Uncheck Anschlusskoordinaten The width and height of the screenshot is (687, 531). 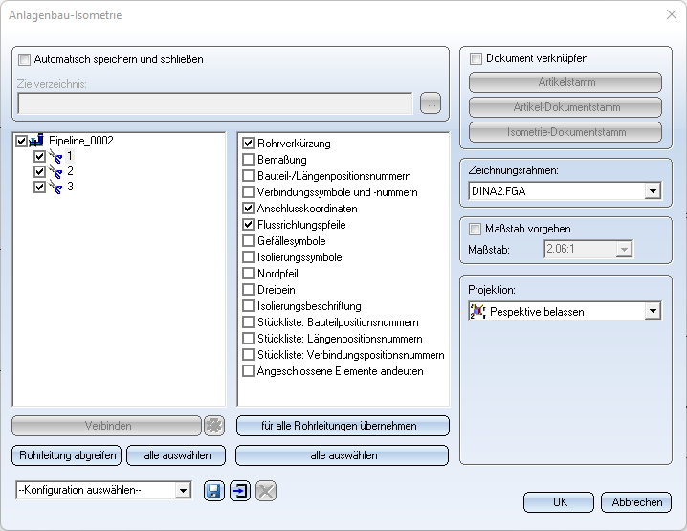pos(249,209)
